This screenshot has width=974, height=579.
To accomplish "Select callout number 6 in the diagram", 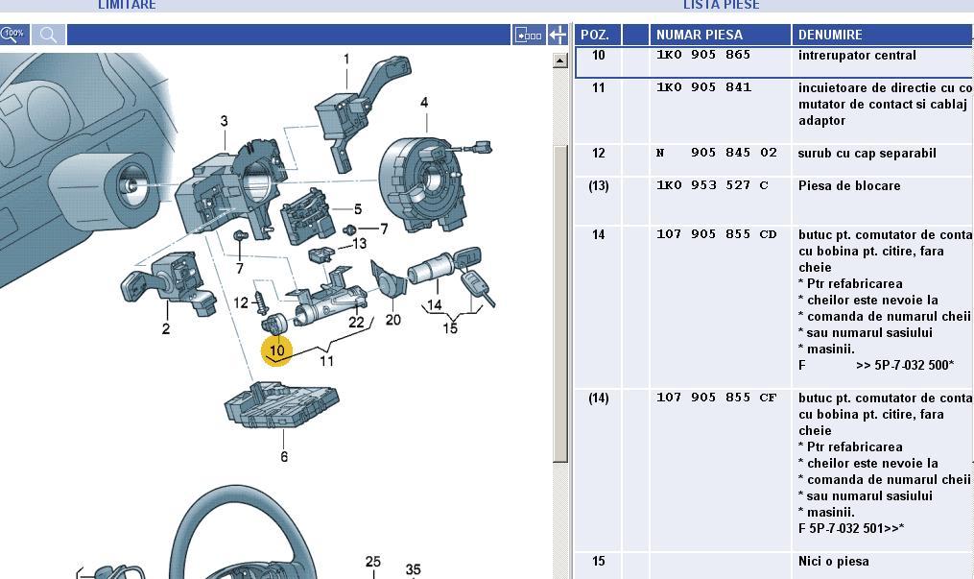I will pos(284,456).
